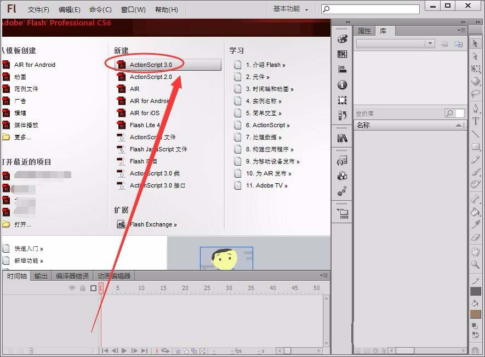Select the 3D Rotation tool
The width and height of the screenshot is (485, 357).
pyautogui.click(x=476, y=81)
